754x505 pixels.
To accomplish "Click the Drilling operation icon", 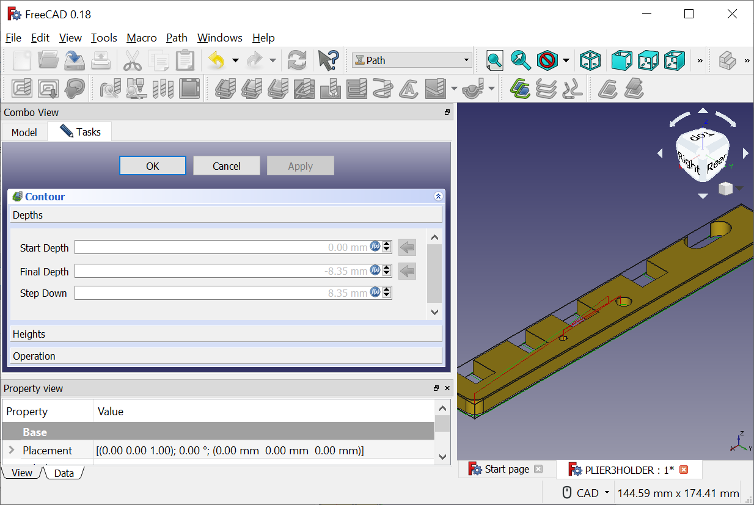I will (330, 89).
